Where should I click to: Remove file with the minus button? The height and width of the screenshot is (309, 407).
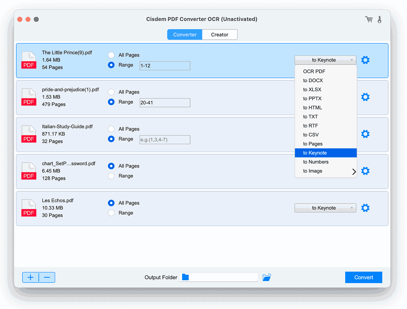pos(47,277)
